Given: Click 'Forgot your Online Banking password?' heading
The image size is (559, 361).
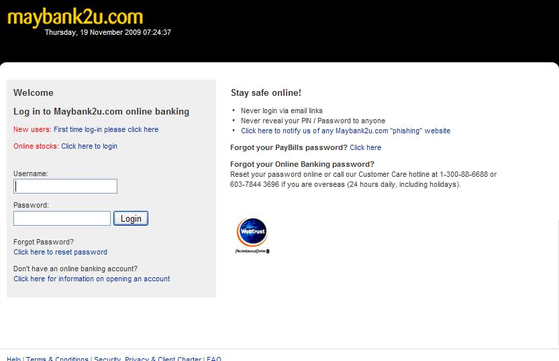Looking at the screenshot, I should (302, 164).
